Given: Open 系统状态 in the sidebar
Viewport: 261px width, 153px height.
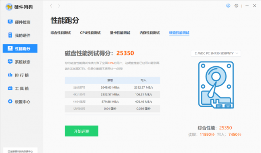Looking at the screenshot, I should pos(20,62).
